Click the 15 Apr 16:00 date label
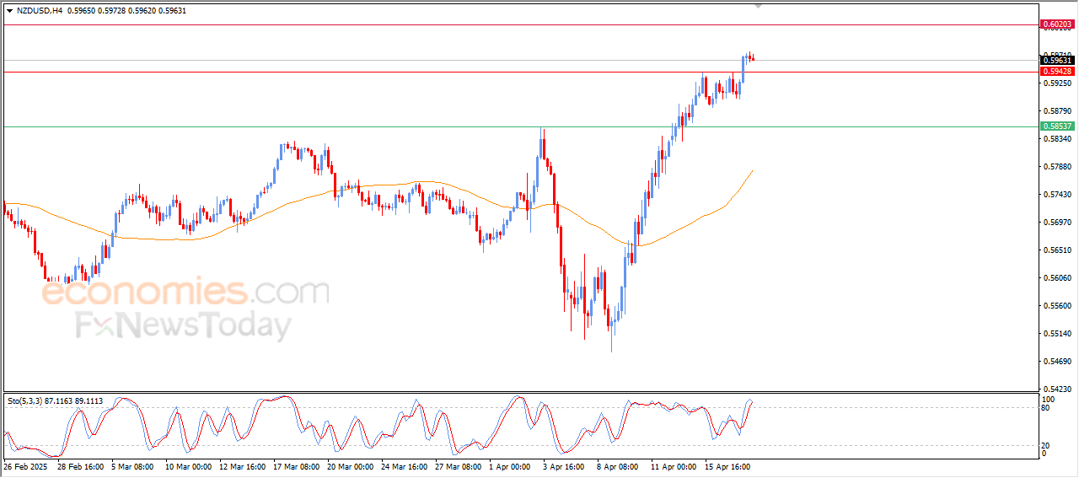 (727, 465)
